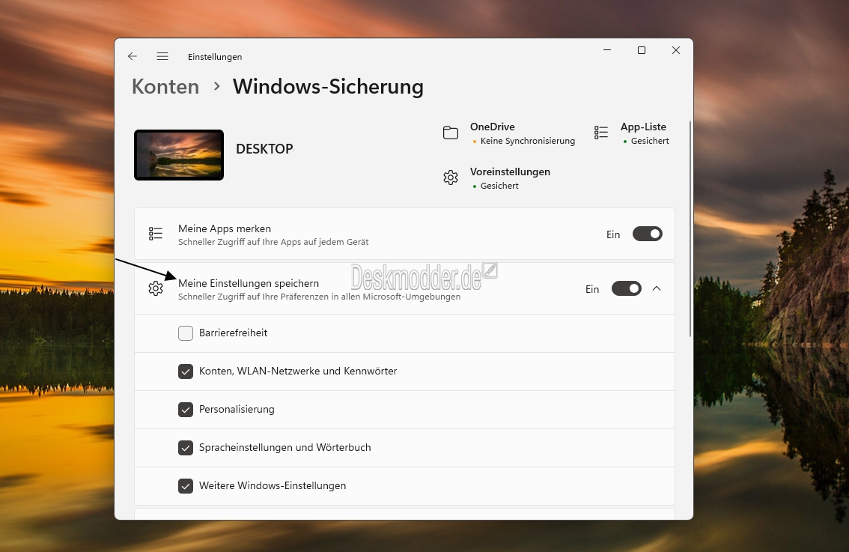This screenshot has width=849, height=552.
Task: Uncheck Konten, WLAN-Netzwerke und Kennwörter
Action: (186, 371)
